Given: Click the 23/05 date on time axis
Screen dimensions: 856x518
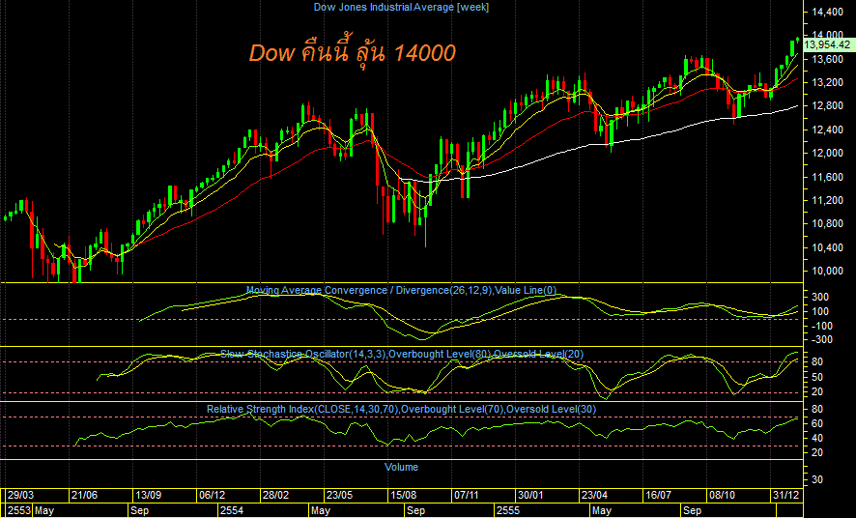Looking at the screenshot, I should (x=339, y=495).
